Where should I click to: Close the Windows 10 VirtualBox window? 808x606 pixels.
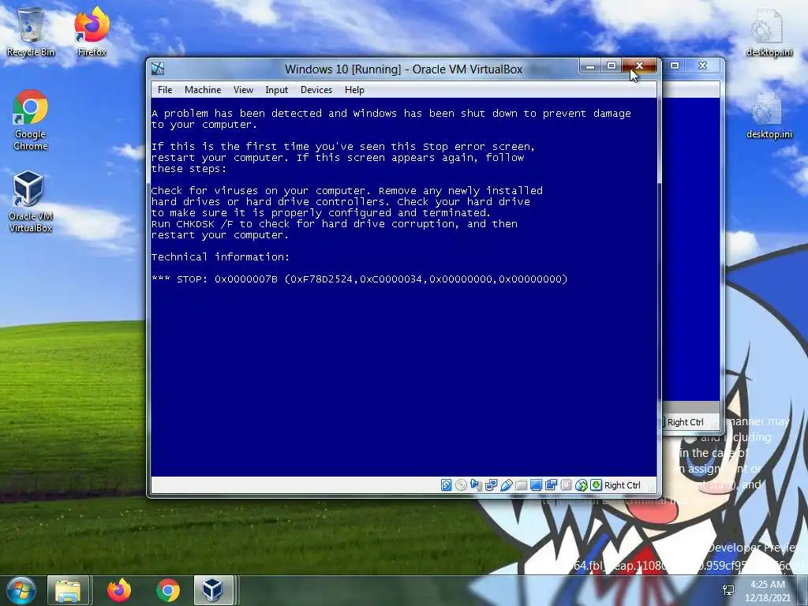[x=639, y=65]
